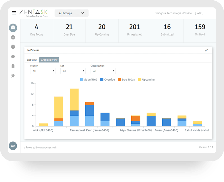Click the second plus icon in sidebar
The image size is (224, 182).
[13, 47]
